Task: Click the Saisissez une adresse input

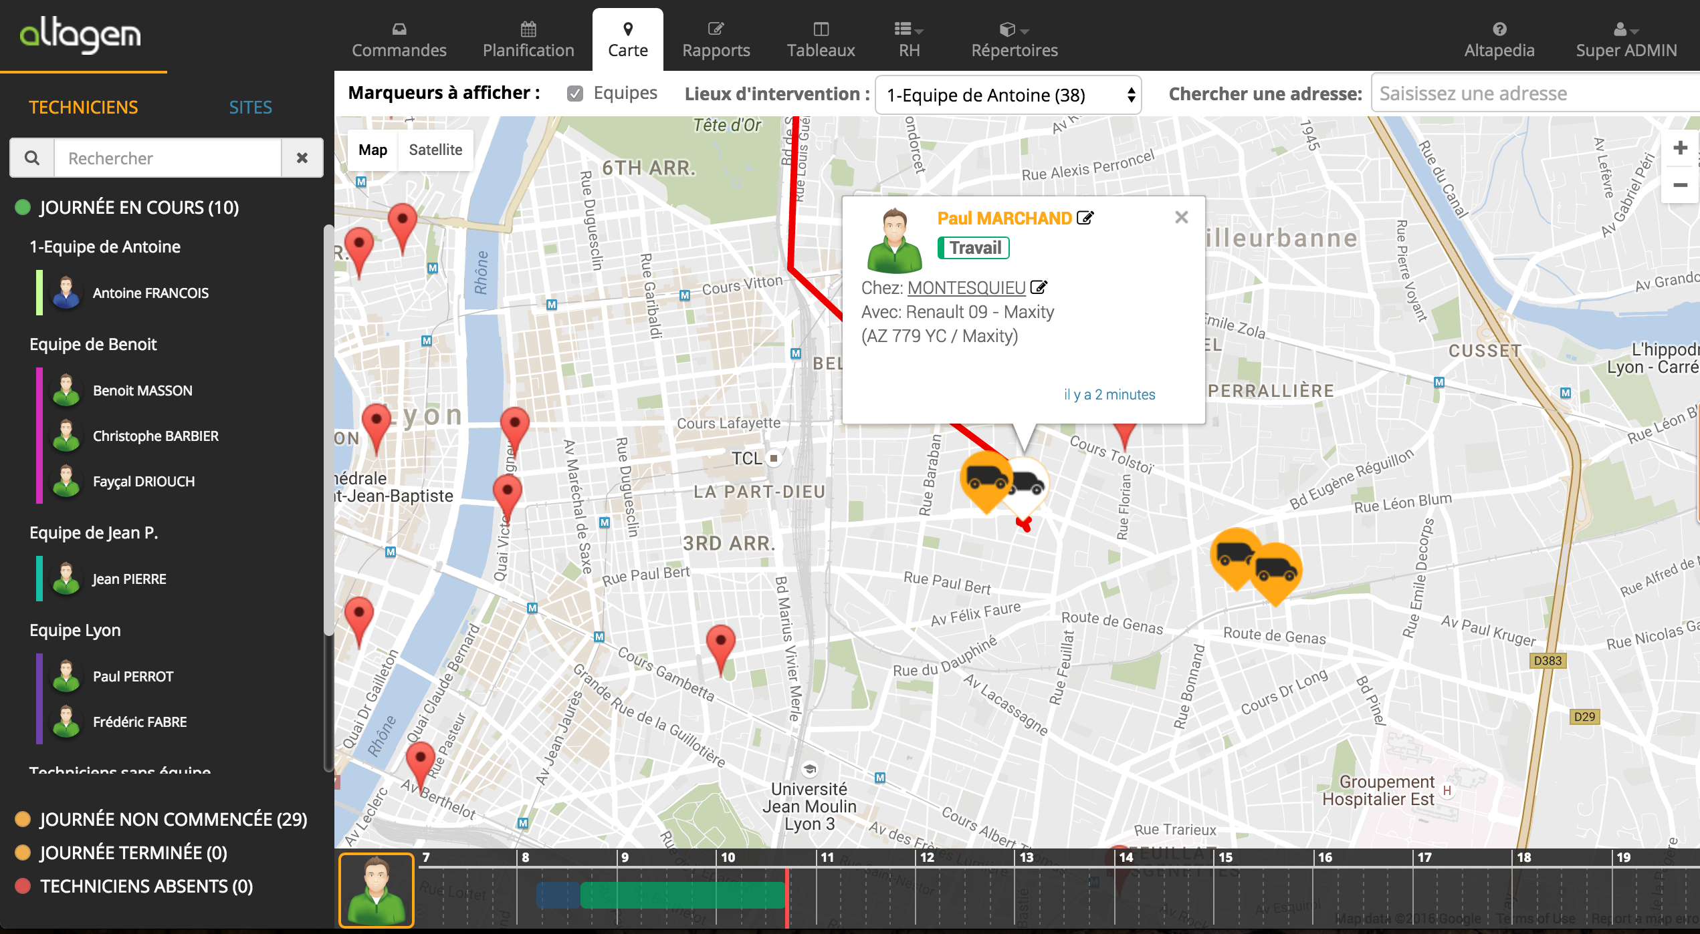Action: [1535, 94]
